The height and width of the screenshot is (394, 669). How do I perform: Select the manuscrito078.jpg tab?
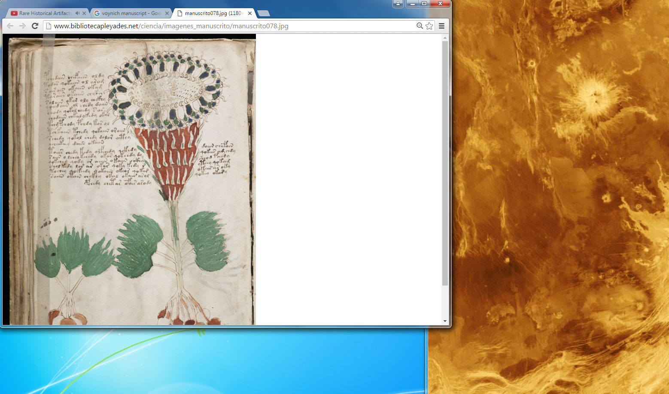click(x=214, y=13)
